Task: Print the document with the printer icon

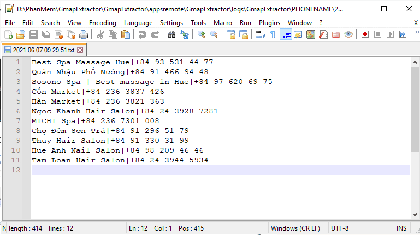Action: 84,34
